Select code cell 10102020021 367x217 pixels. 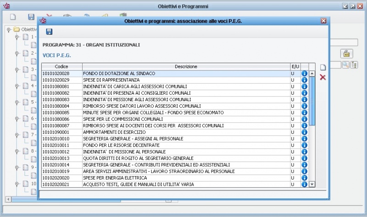(x=62, y=184)
